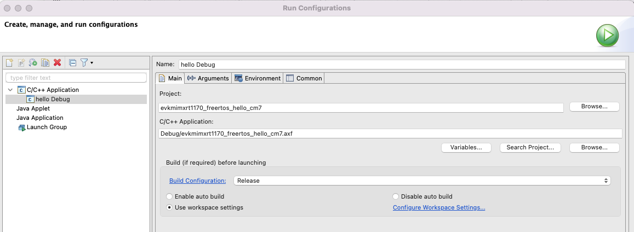Click the filter funnel icon
Image resolution: width=634 pixels, height=232 pixels.
coord(84,63)
